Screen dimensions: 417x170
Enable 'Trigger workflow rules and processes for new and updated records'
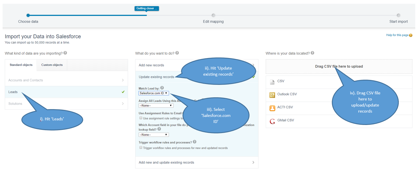[141, 147]
